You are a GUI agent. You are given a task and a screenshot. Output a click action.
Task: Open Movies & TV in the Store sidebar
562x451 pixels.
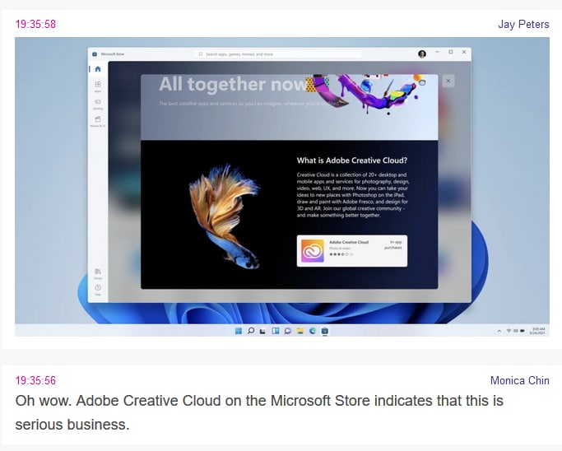[x=98, y=122]
